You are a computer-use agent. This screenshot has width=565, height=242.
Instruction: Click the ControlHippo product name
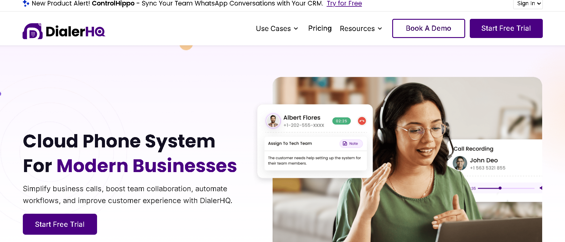click(x=113, y=3)
